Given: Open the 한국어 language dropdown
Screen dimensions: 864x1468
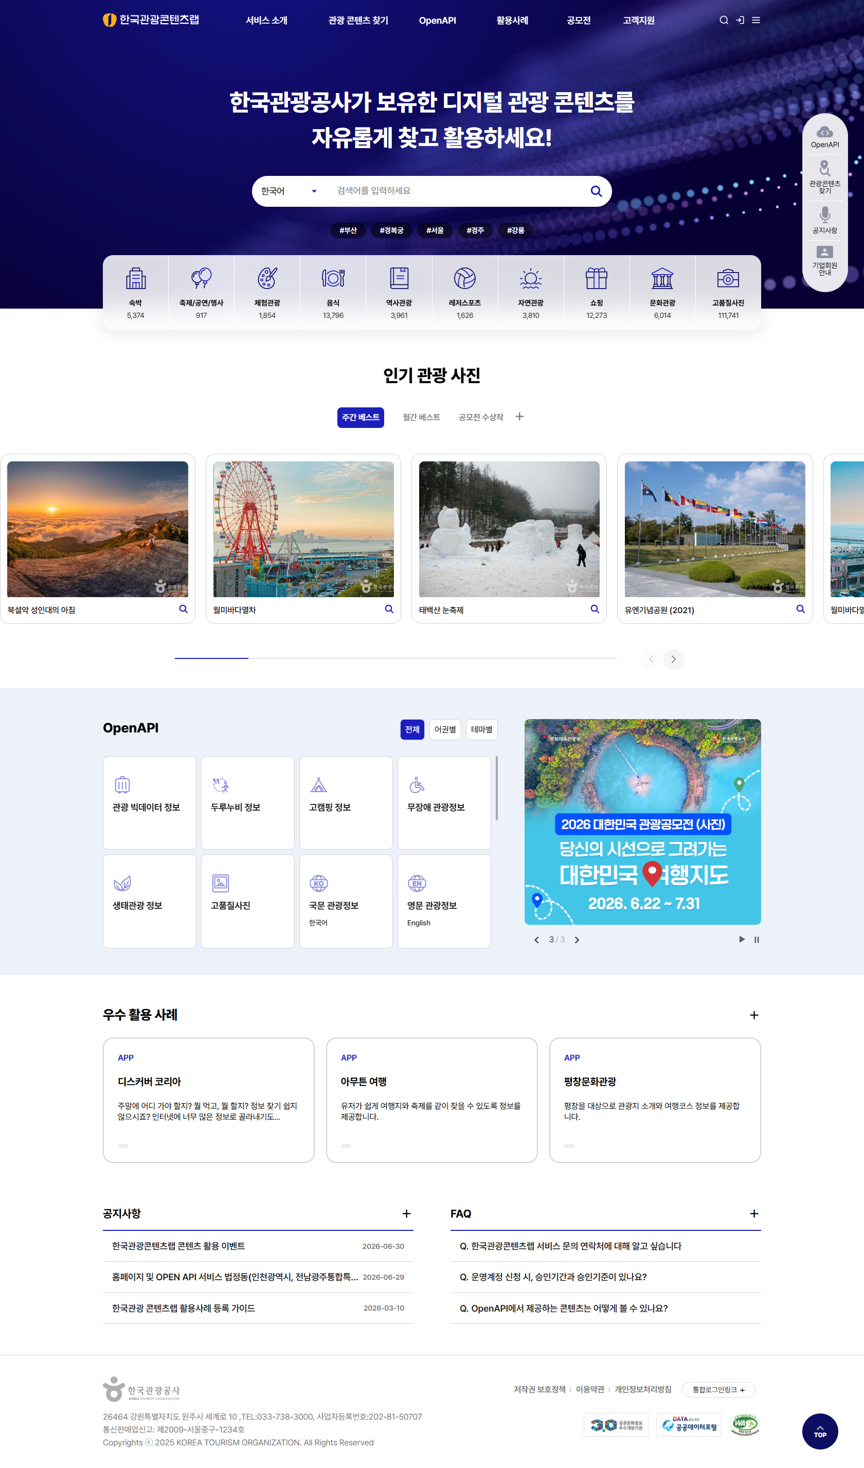Looking at the screenshot, I should coord(289,191).
